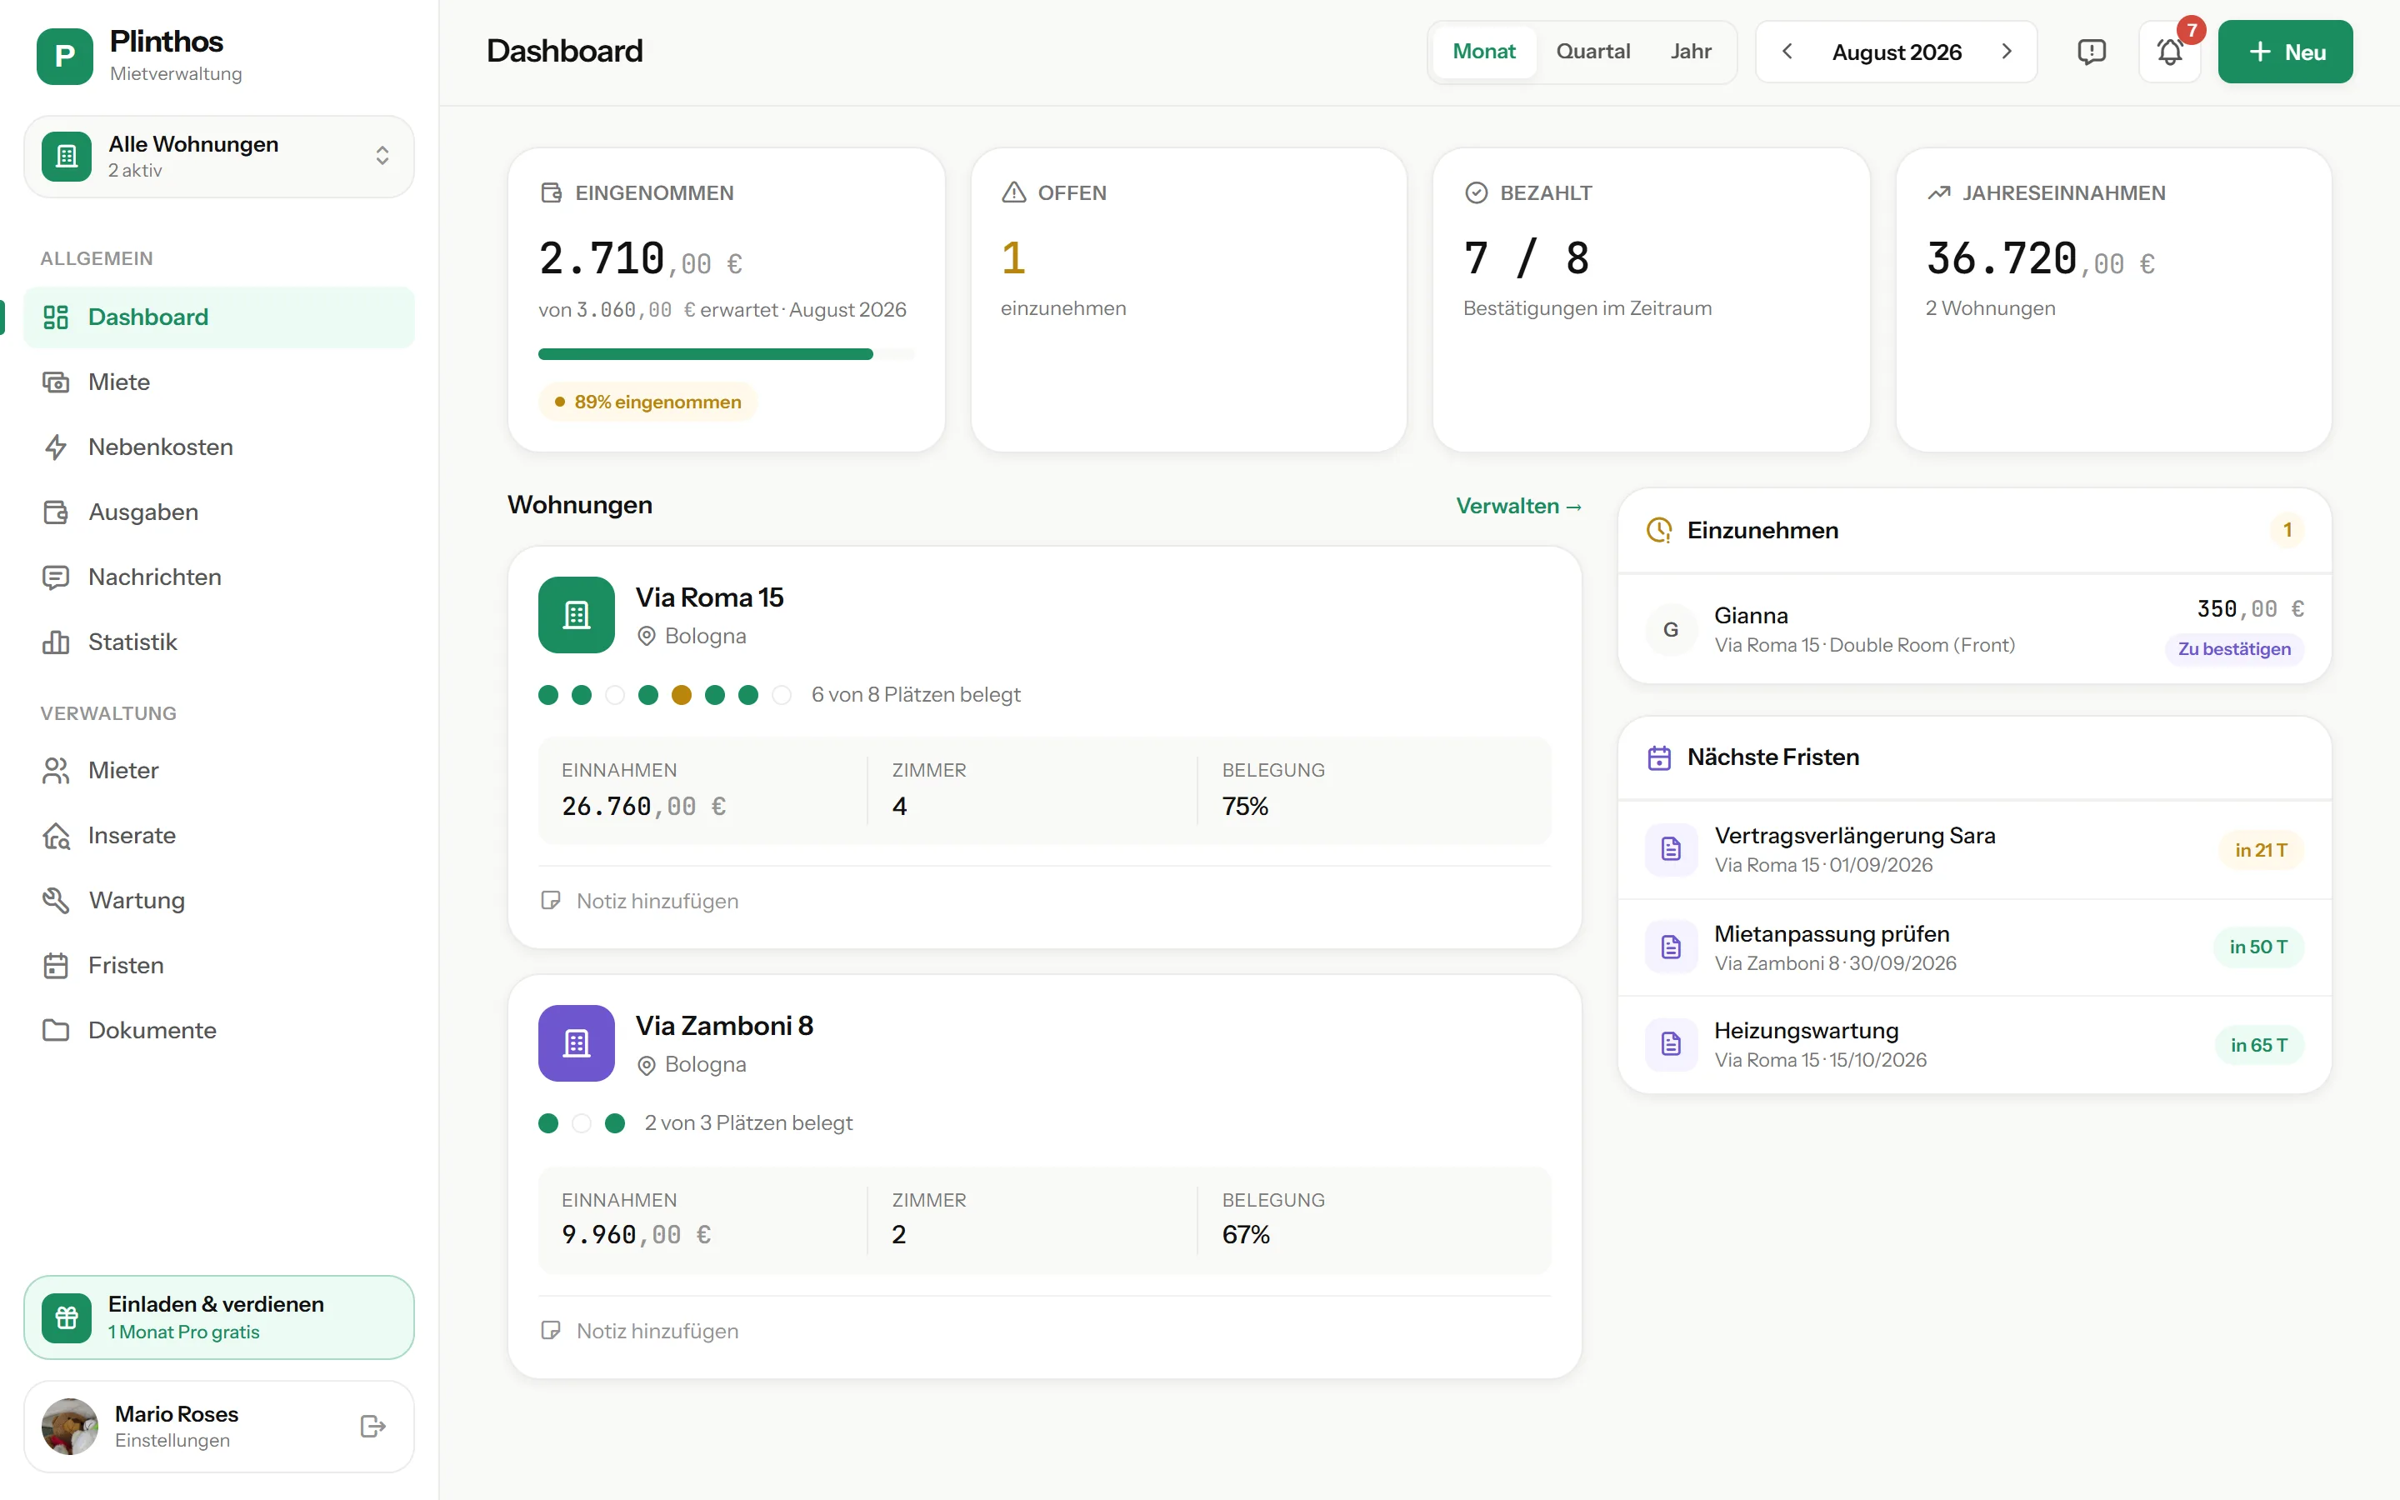
Task: Open Fristen in the sidebar
Action: click(219, 965)
